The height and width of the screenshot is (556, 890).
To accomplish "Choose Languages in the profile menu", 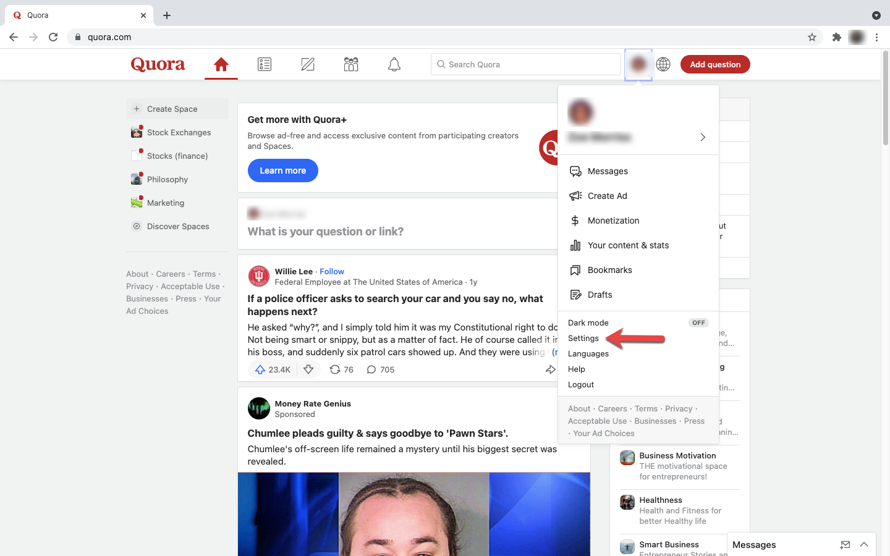I will tap(588, 353).
